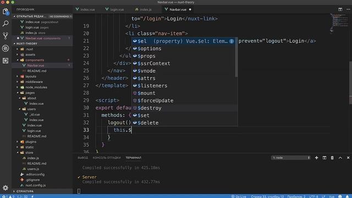This screenshot has height=198, width=352.
Task: Close the terminal panel
Action: tap(348, 158)
